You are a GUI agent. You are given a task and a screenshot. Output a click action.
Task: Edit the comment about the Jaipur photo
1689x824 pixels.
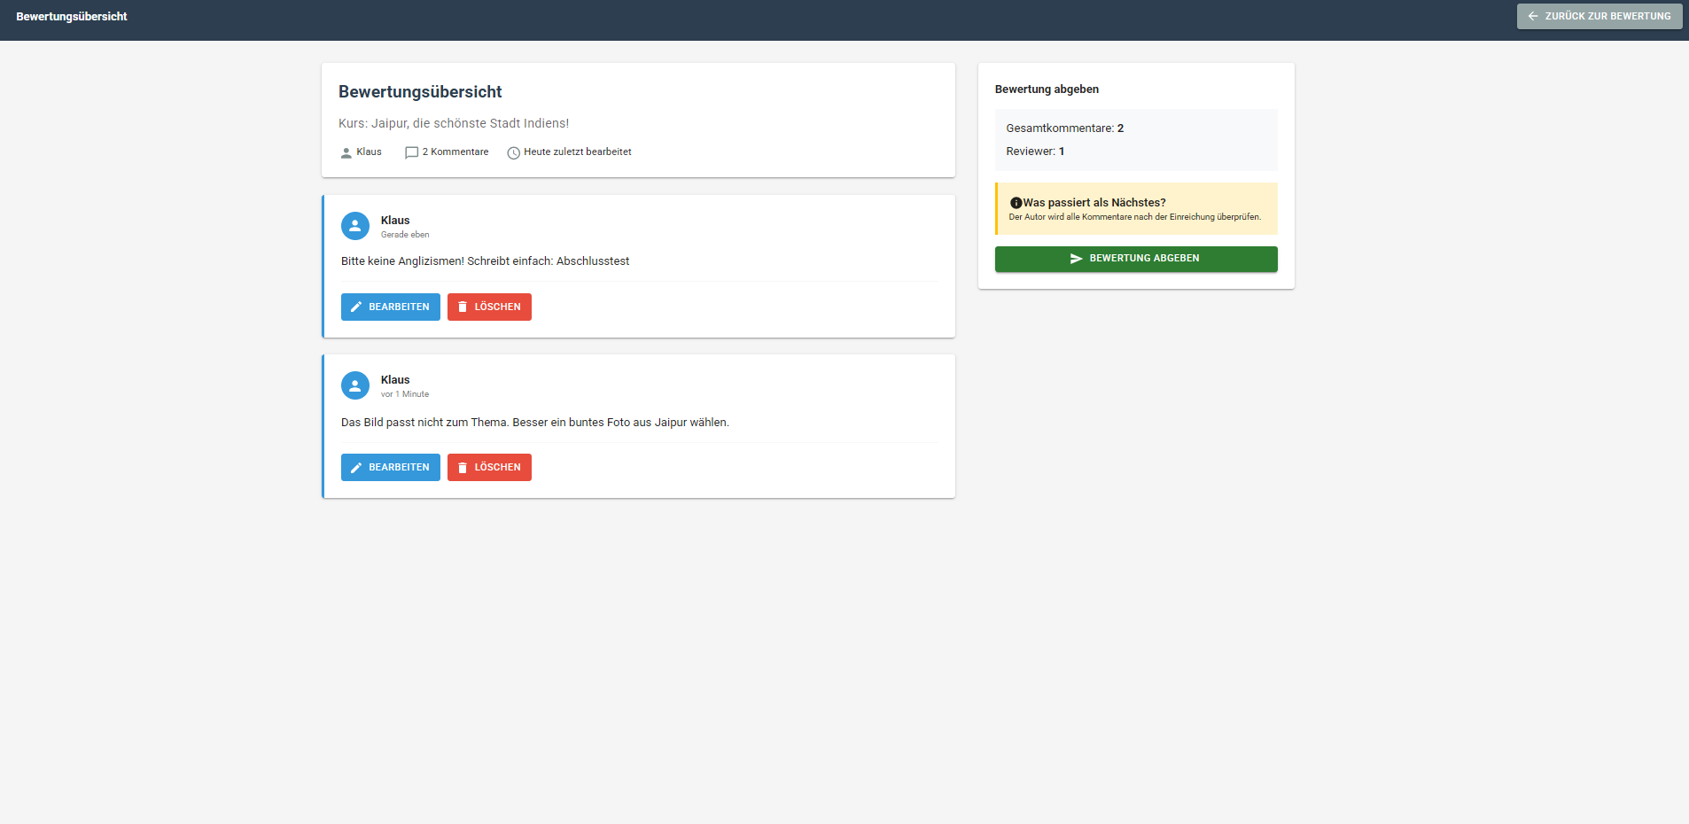[390, 467]
